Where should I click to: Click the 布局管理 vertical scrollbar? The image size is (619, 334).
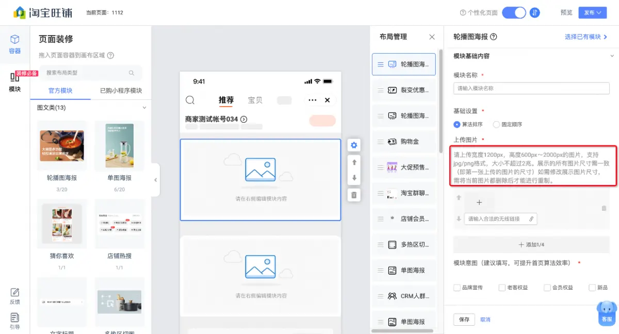[440, 100]
